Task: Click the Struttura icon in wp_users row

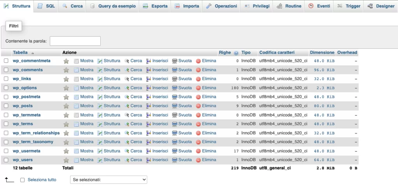Action: point(100,160)
